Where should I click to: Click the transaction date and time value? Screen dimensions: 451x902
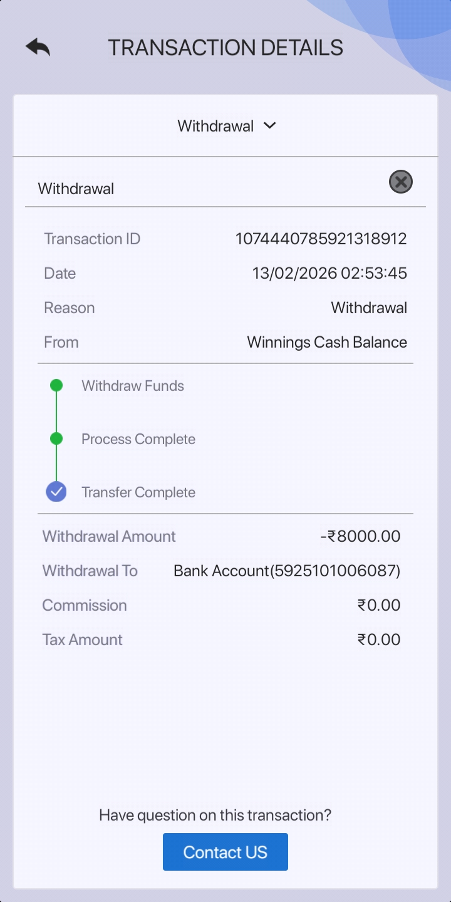pyautogui.click(x=329, y=273)
